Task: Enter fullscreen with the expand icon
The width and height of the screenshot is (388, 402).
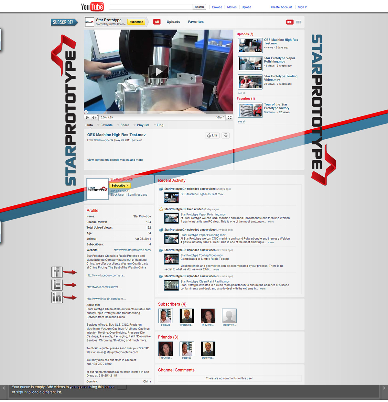Action: coord(230,117)
